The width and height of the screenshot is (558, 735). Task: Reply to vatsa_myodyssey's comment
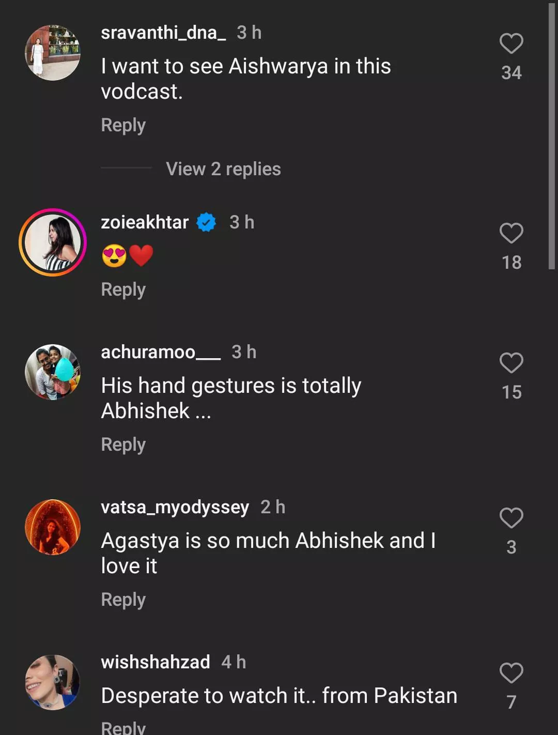pyautogui.click(x=123, y=600)
